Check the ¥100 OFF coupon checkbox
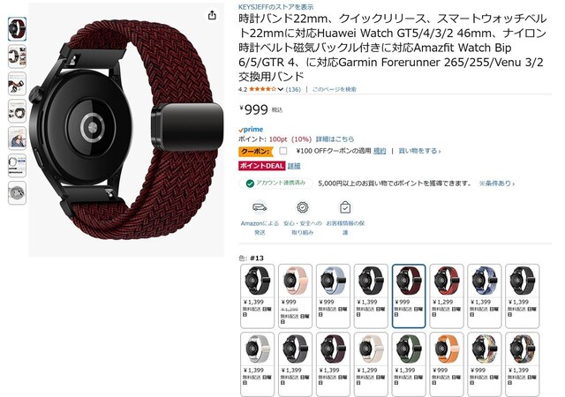This screenshot has width=565, height=397. 283,151
